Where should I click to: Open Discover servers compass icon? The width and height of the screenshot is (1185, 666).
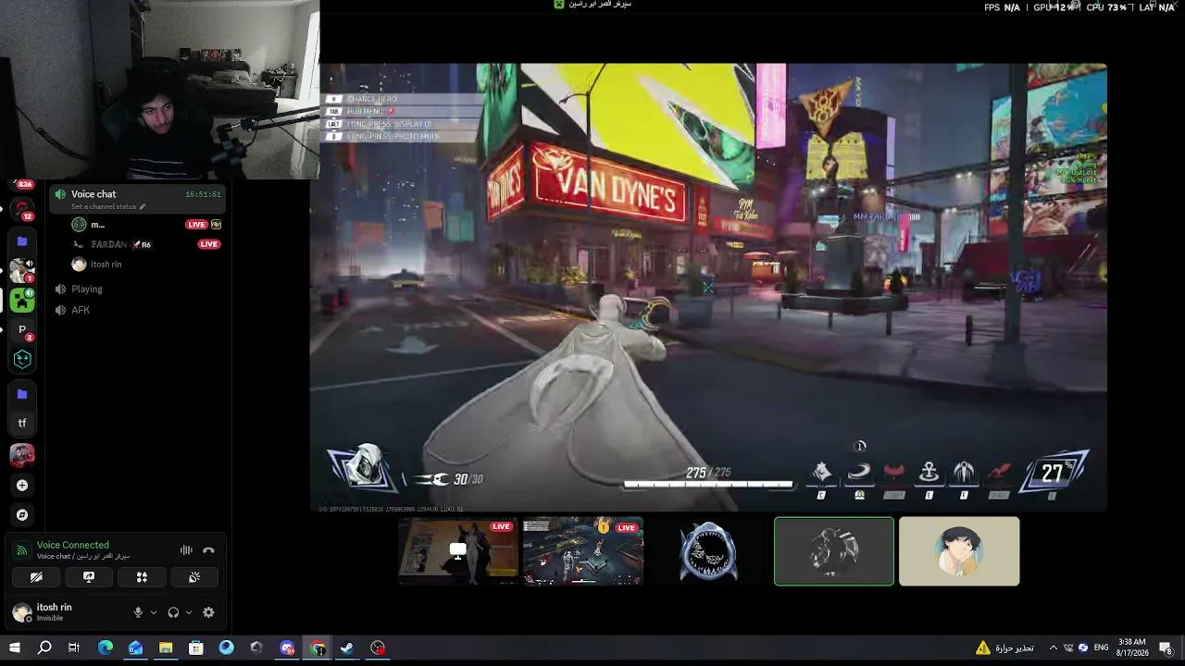(x=22, y=514)
